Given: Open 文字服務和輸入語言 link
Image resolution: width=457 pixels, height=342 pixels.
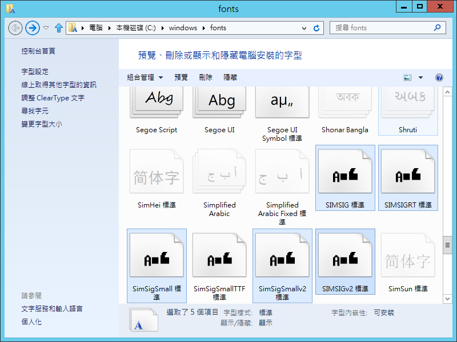Looking at the screenshot, I should (52, 308).
